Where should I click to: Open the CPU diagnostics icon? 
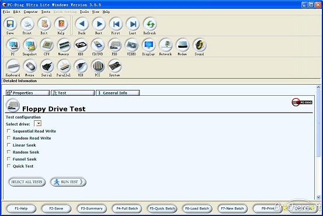pyautogui.click(x=47, y=45)
